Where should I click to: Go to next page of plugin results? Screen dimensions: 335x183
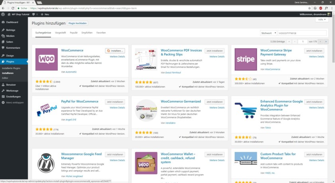tap(319, 41)
